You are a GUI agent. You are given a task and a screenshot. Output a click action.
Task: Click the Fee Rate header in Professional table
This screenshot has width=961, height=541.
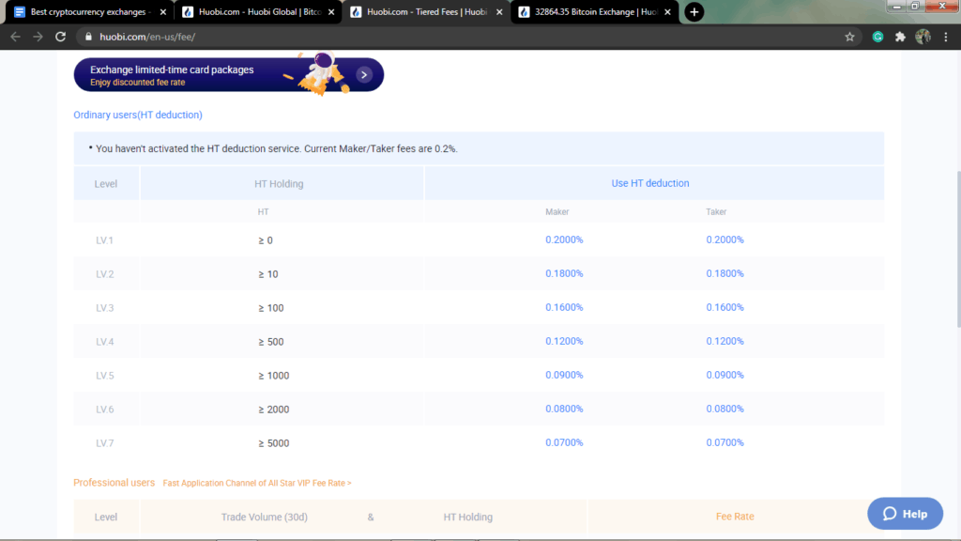(x=735, y=517)
